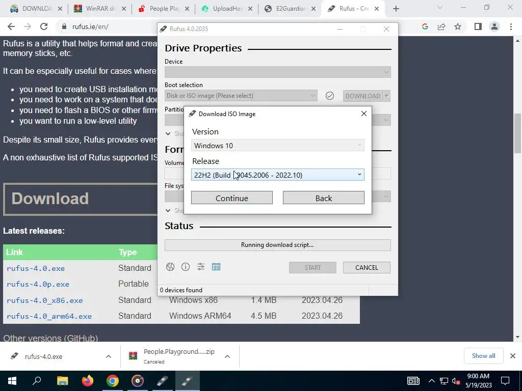Screen dimensions: 522x391
Task: Click the muted volume tray icon
Action: (x=456, y=381)
